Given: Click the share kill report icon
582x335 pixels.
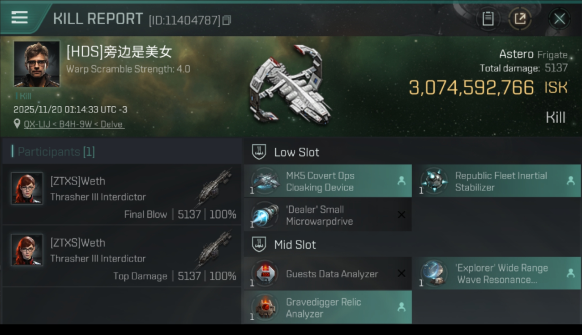Looking at the screenshot, I should click(x=520, y=19).
